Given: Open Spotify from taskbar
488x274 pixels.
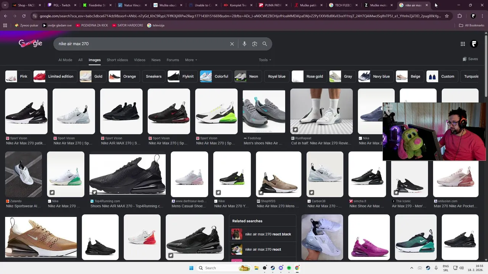Looking at the screenshot, I should (x=289, y=268).
